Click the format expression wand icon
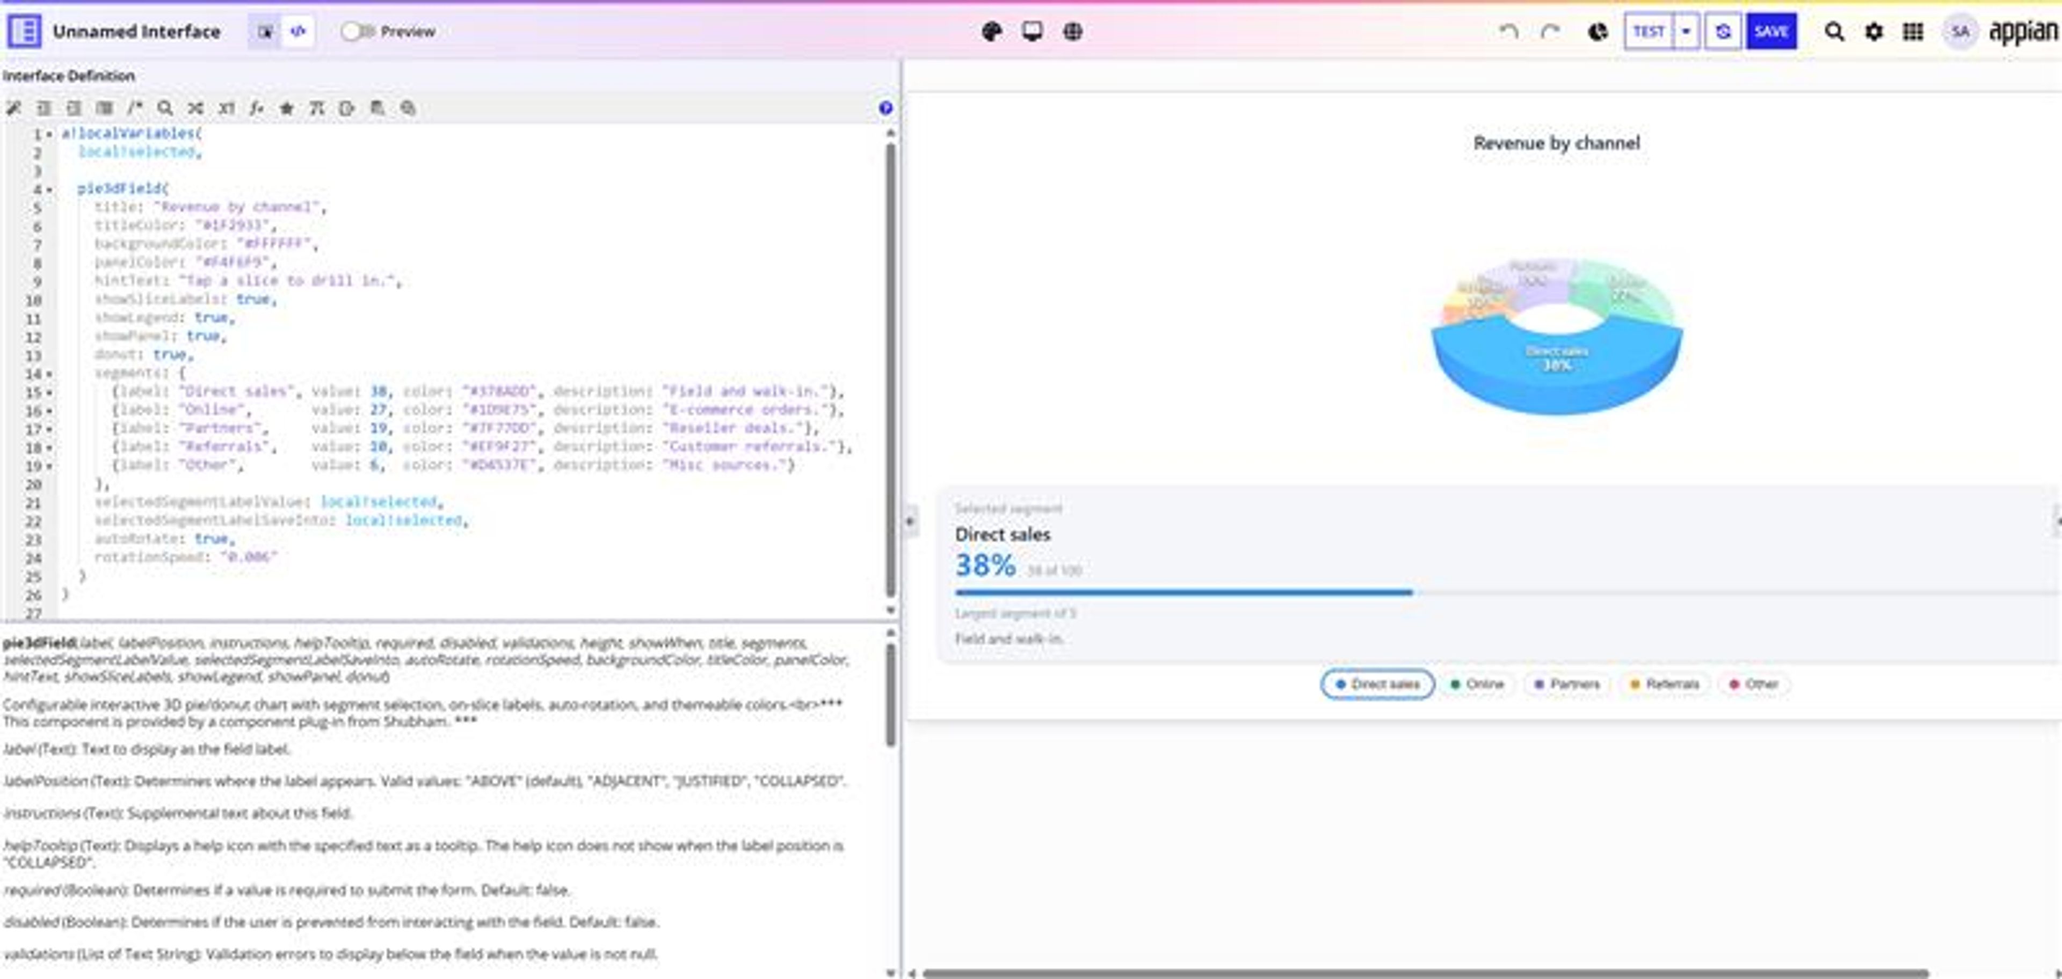The image size is (2062, 979). (13, 108)
